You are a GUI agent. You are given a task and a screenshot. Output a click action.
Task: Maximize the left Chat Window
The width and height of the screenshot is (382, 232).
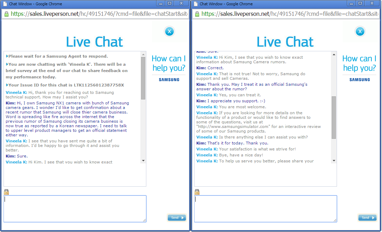pyautogui.click(x=170, y=4)
